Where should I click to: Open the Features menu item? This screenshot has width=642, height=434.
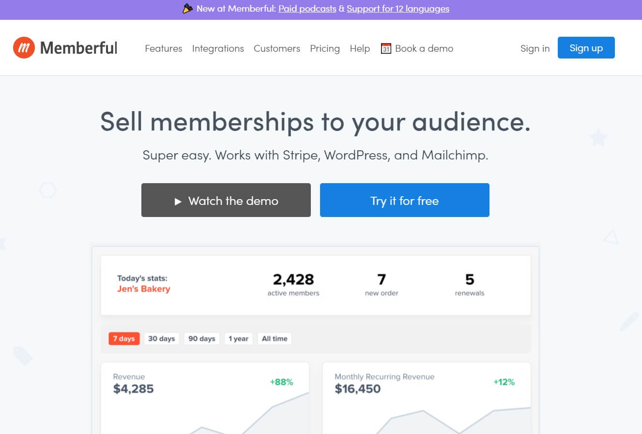pyautogui.click(x=164, y=48)
